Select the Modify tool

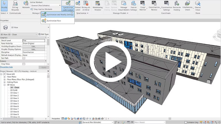(x=4, y=5)
